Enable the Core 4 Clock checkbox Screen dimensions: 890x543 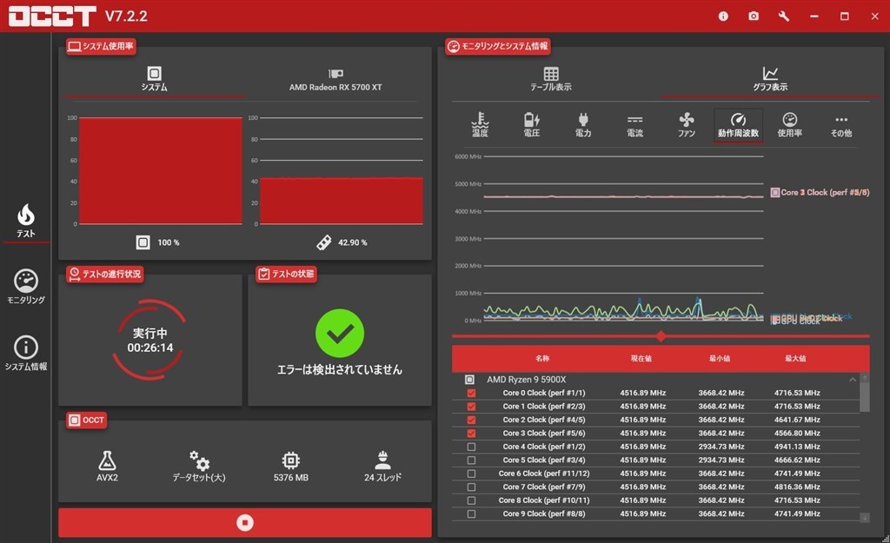tap(471, 447)
